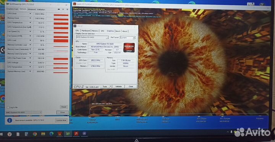Click the GFX Core value 1852.0 MHz
This screenshot has width=275, height=142.
coord(95,60)
